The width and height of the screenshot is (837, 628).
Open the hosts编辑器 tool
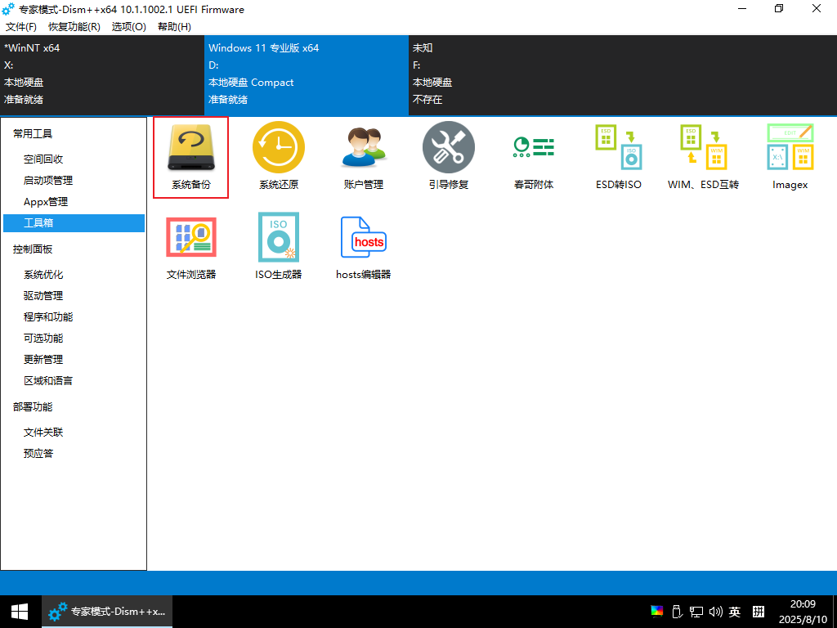[364, 247]
